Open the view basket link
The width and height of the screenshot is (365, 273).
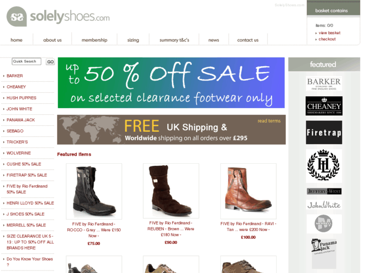point(329,33)
